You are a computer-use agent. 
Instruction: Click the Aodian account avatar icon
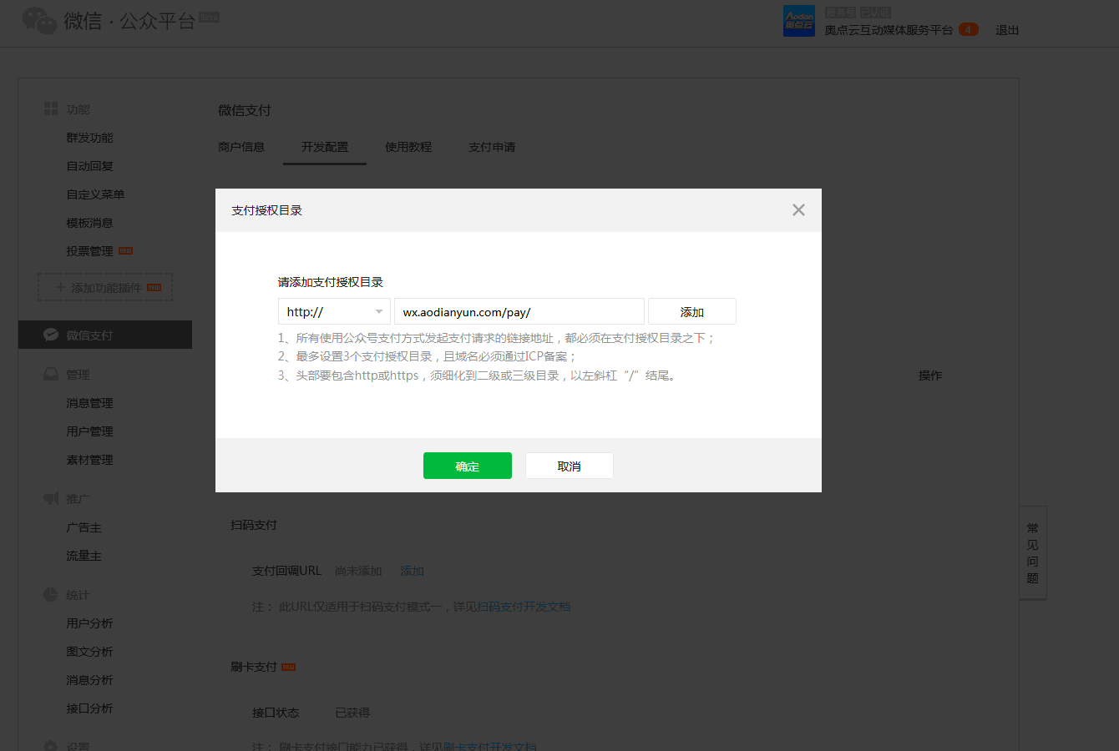click(x=799, y=21)
